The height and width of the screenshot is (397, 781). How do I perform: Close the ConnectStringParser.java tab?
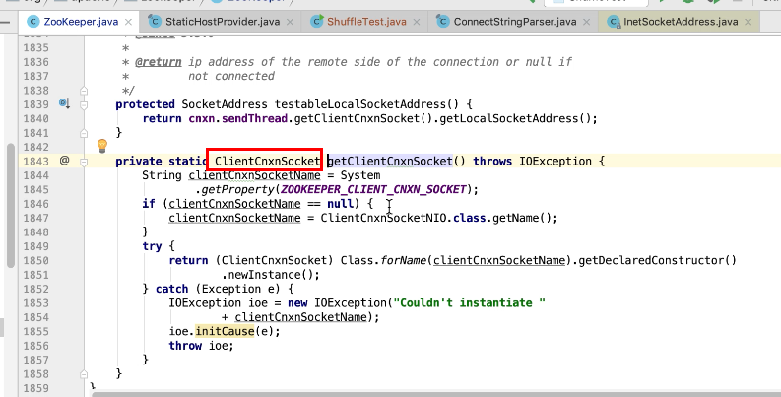[x=587, y=22]
